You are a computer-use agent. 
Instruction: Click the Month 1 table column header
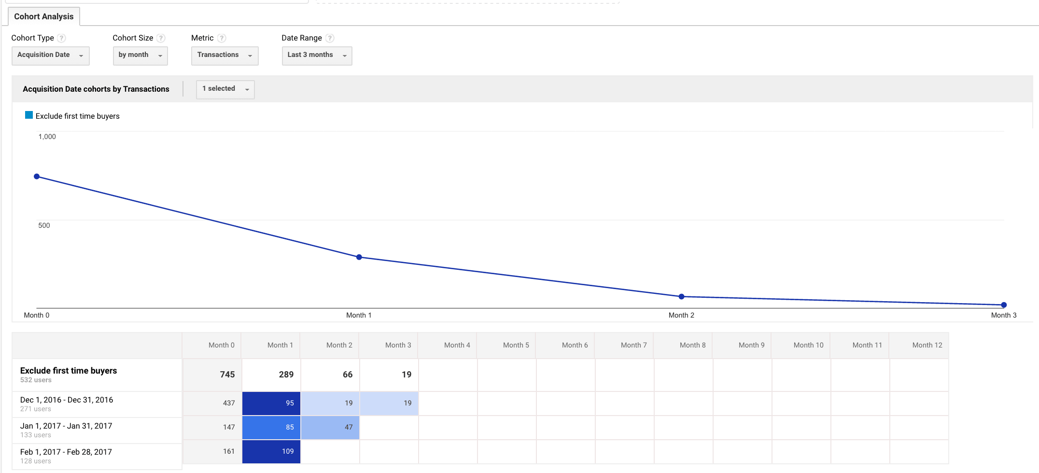(271, 345)
